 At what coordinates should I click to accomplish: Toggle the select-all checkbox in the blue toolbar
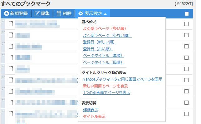pyautogui.click(x=187, y=14)
